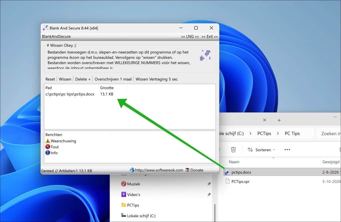Open the Sorteren dropdown in Explorer

coord(261,149)
